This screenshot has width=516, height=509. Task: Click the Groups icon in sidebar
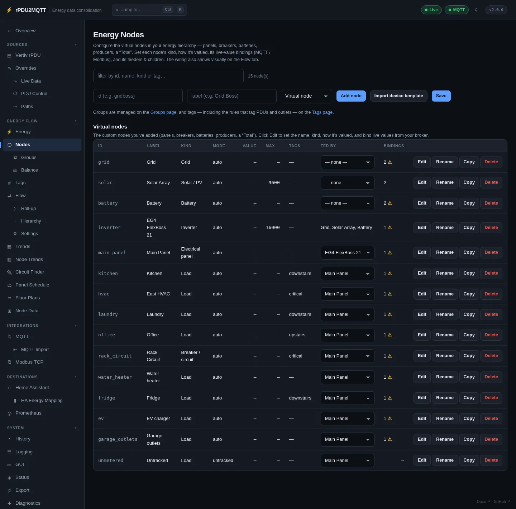pos(15,158)
